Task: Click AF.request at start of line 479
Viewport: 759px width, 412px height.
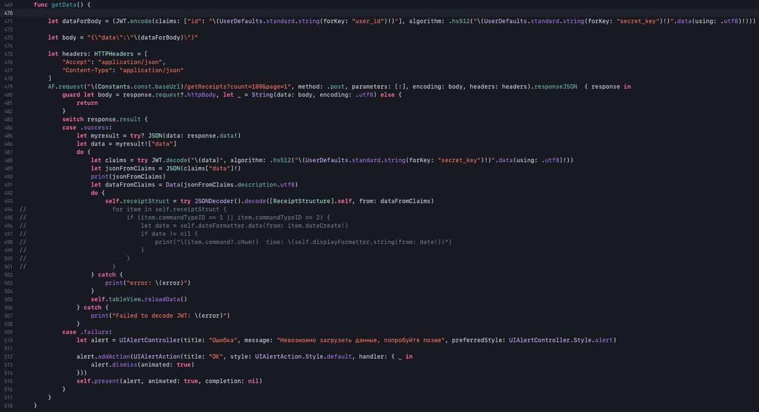Action: pos(66,86)
